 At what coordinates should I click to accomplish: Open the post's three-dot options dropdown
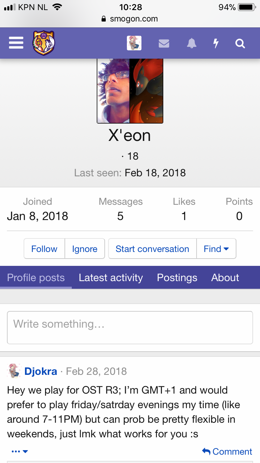[19, 452]
